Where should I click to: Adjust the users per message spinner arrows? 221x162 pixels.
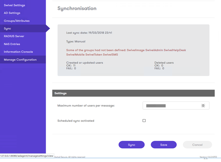[203, 106]
